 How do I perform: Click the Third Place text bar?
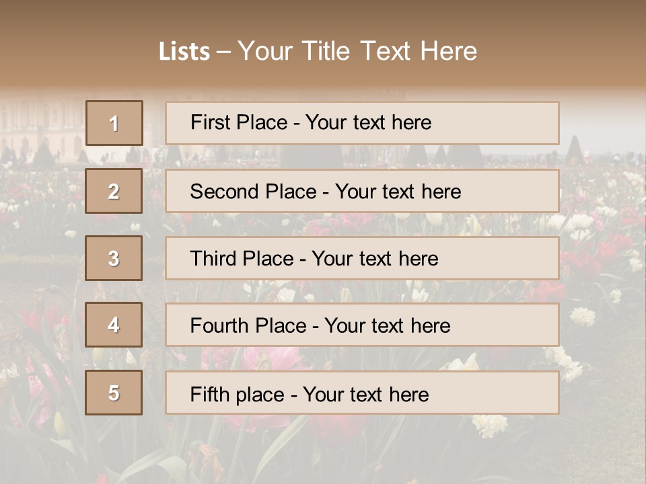tap(362, 258)
